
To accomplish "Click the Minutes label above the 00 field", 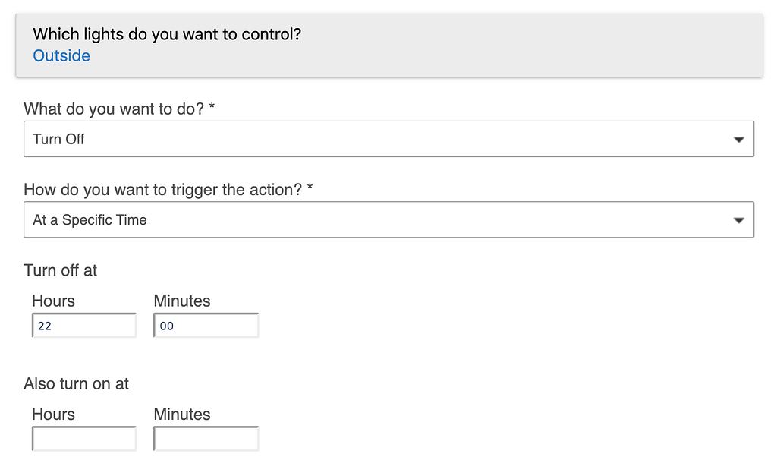I will click(182, 301).
